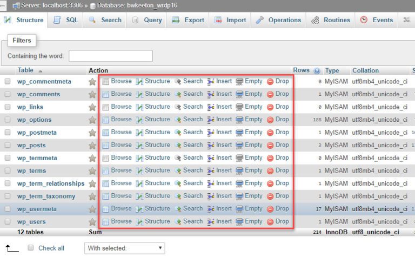Click the Search icon for wp_posts
Image resolution: width=415 pixels, height=256 pixels.
[178, 145]
